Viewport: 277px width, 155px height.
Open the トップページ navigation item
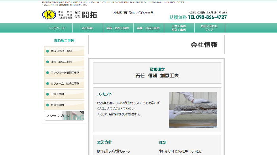pos(57,28)
